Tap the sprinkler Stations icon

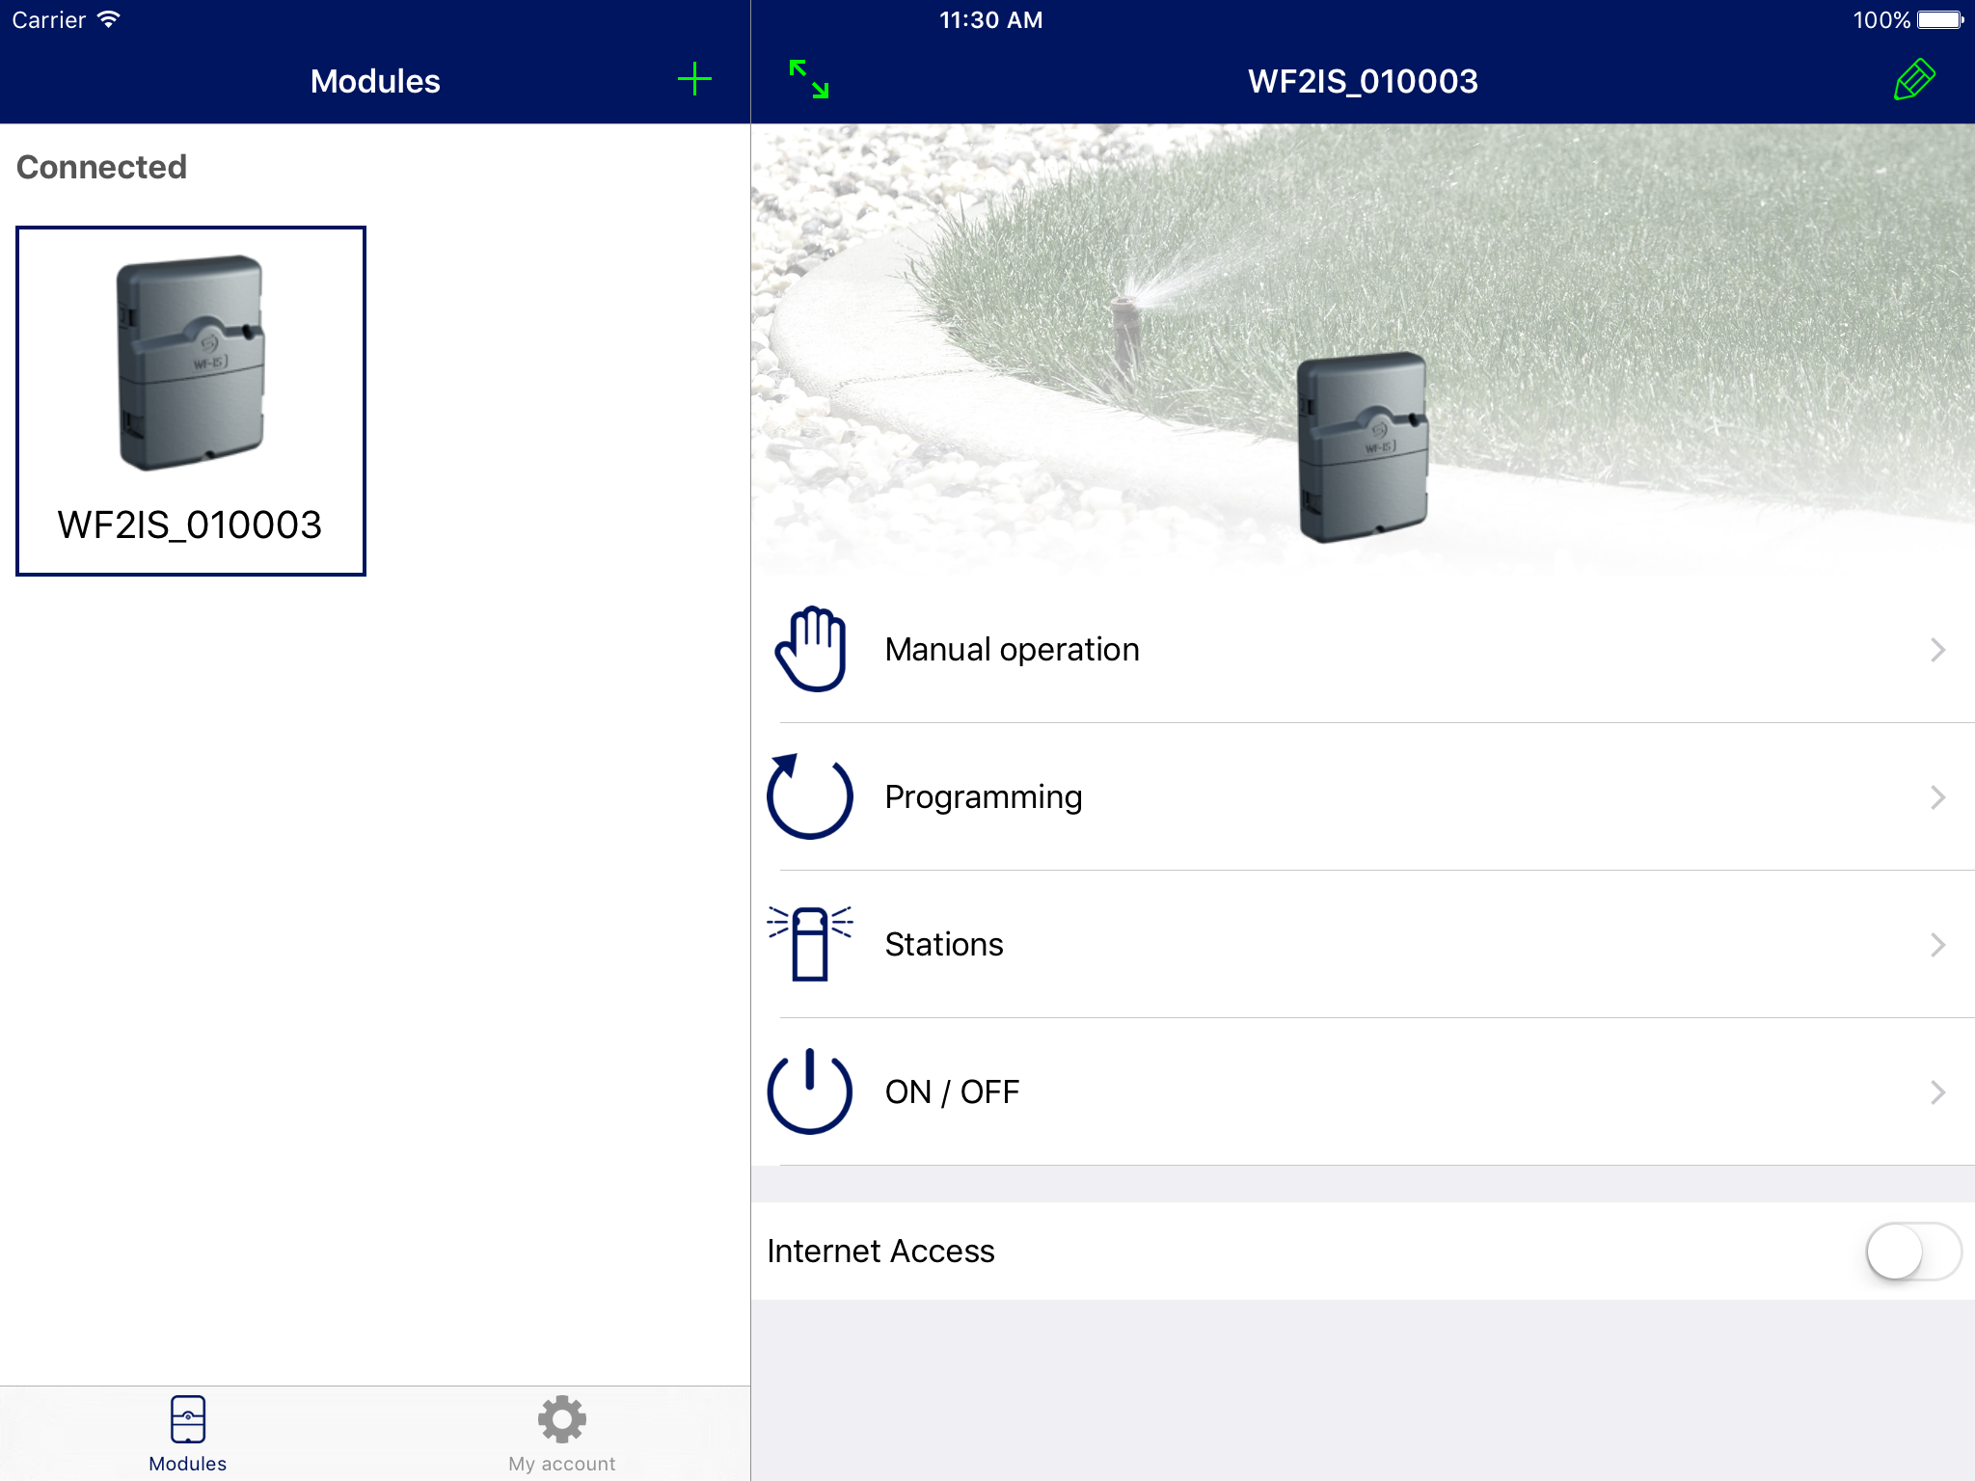pyautogui.click(x=810, y=944)
